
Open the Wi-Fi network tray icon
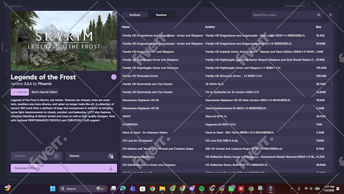click(306, 188)
